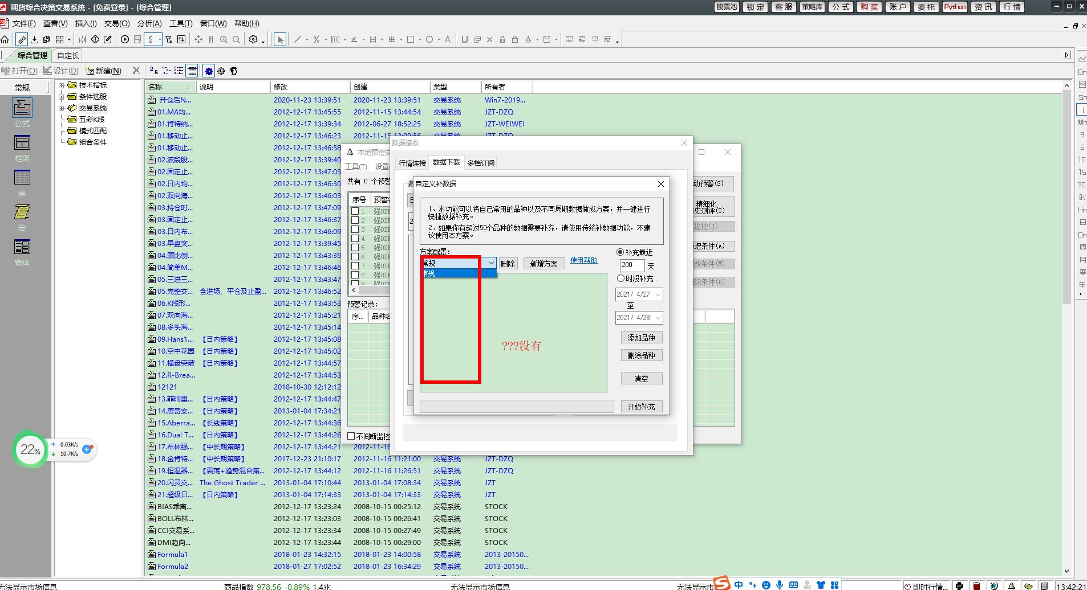Check alert row 3 checkbox
Image resolution: width=1087 pixels, height=590 pixels.
[355, 230]
